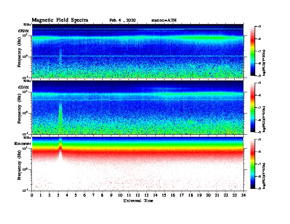Click hour "13" on the Universal Time axis

146,195
